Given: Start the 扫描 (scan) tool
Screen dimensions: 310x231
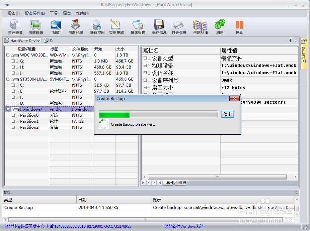Looking at the screenshot, I should click(x=56, y=27).
